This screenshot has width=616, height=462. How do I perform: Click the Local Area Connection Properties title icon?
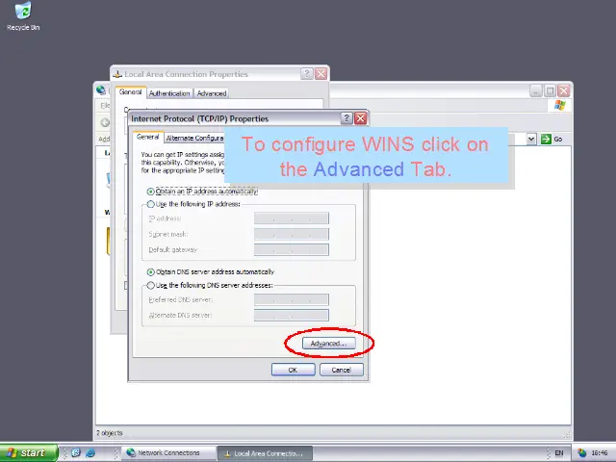[117, 74]
